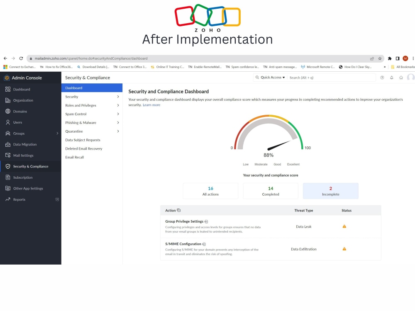Select the Completed actions card showing 14
Screen dimensions: 415x311
coord(270,191)
